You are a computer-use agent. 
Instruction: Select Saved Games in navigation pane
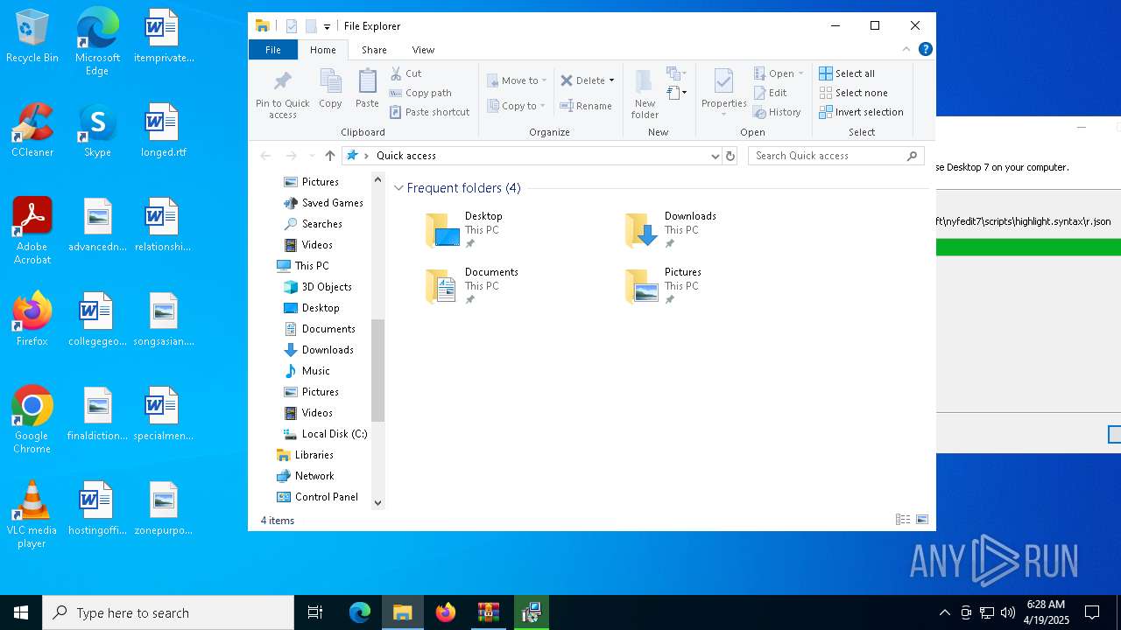coord(332,203)
